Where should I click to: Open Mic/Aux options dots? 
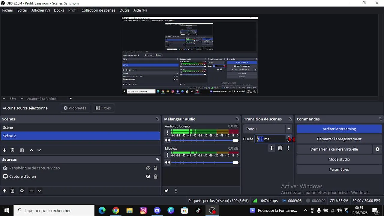[167, 155]
